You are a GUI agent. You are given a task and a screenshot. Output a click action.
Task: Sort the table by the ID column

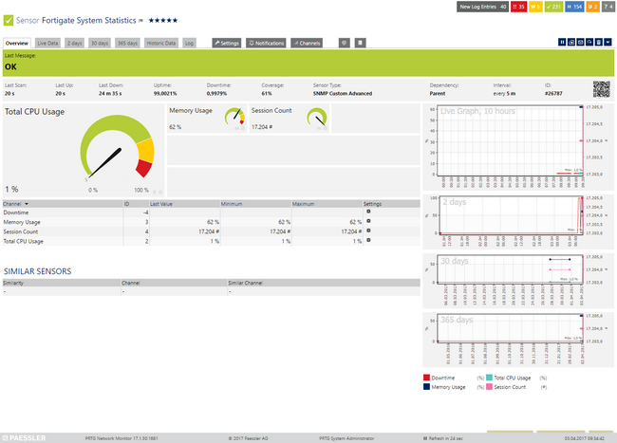126,204
